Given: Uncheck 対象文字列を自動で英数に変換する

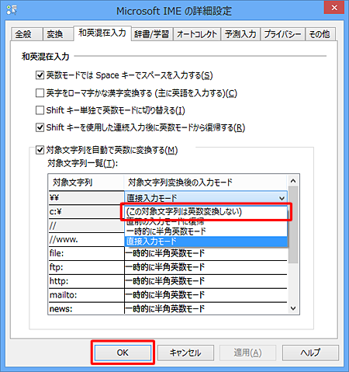Looking at the screenshot, I should point(40,150).
